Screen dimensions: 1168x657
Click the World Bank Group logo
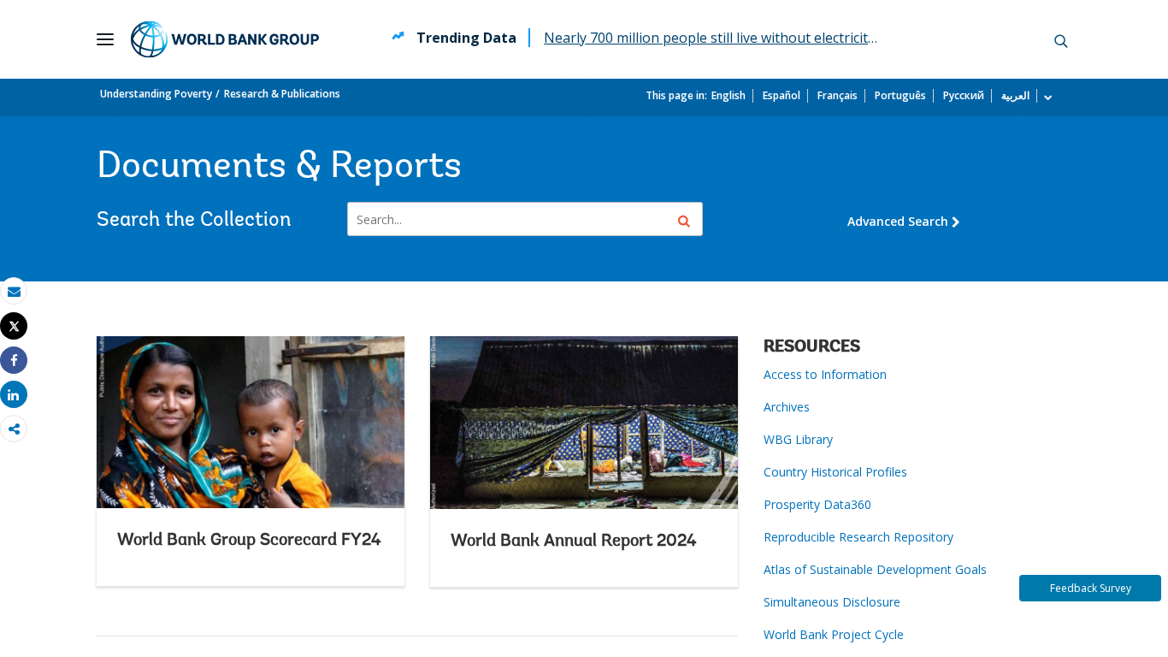point(225,39)
